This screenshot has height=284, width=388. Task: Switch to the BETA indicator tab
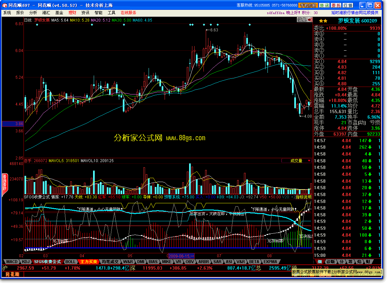[254, 262]
